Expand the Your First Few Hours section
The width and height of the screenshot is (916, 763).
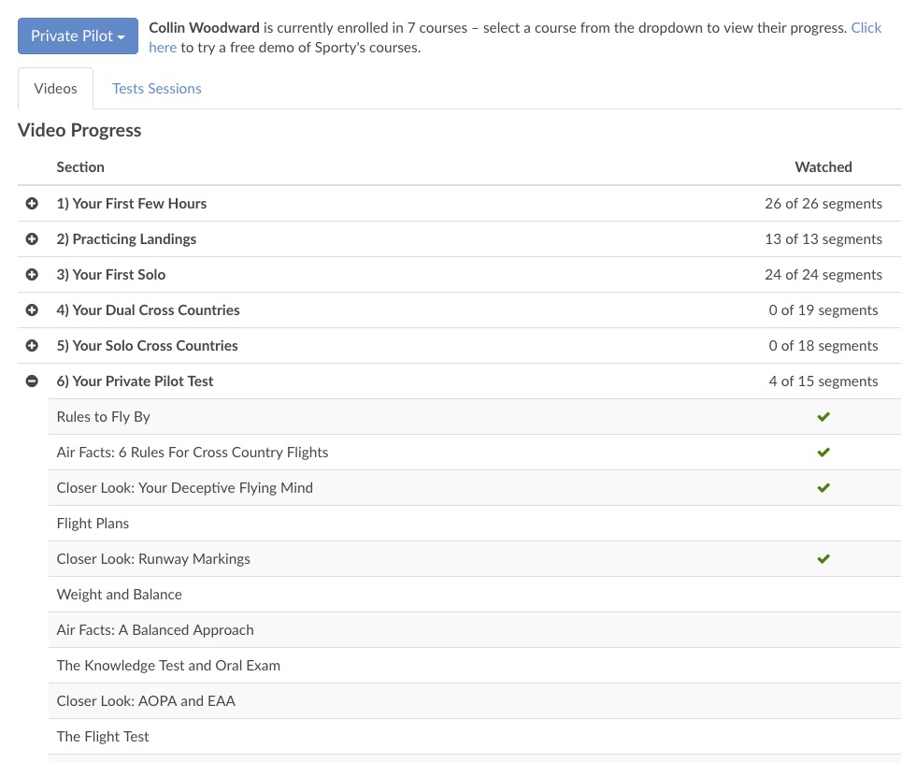tap(32, 204)
